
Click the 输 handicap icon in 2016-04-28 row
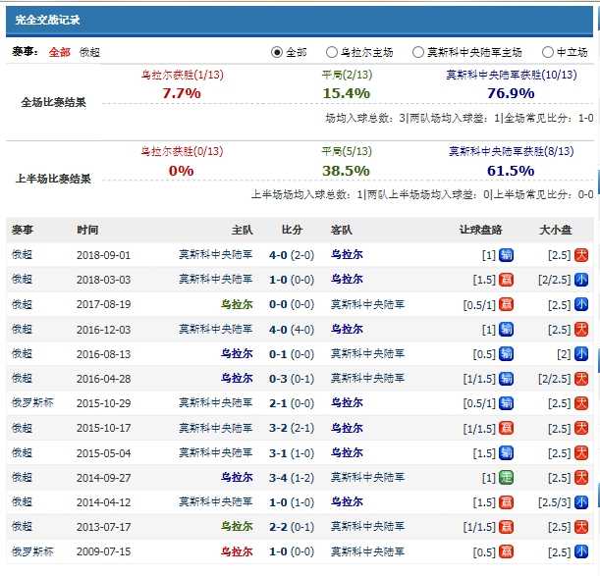click(x=506, y=379)
